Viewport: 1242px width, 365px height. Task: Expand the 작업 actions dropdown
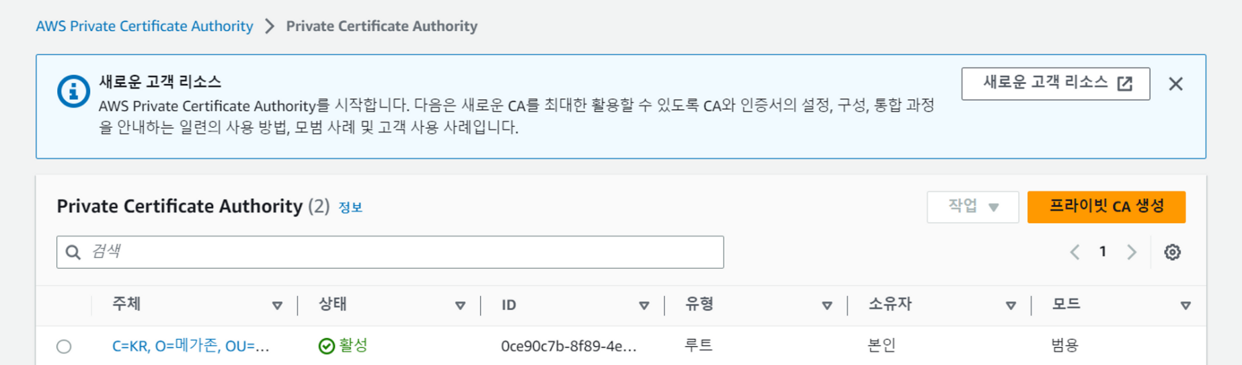(x=972, y=207)
